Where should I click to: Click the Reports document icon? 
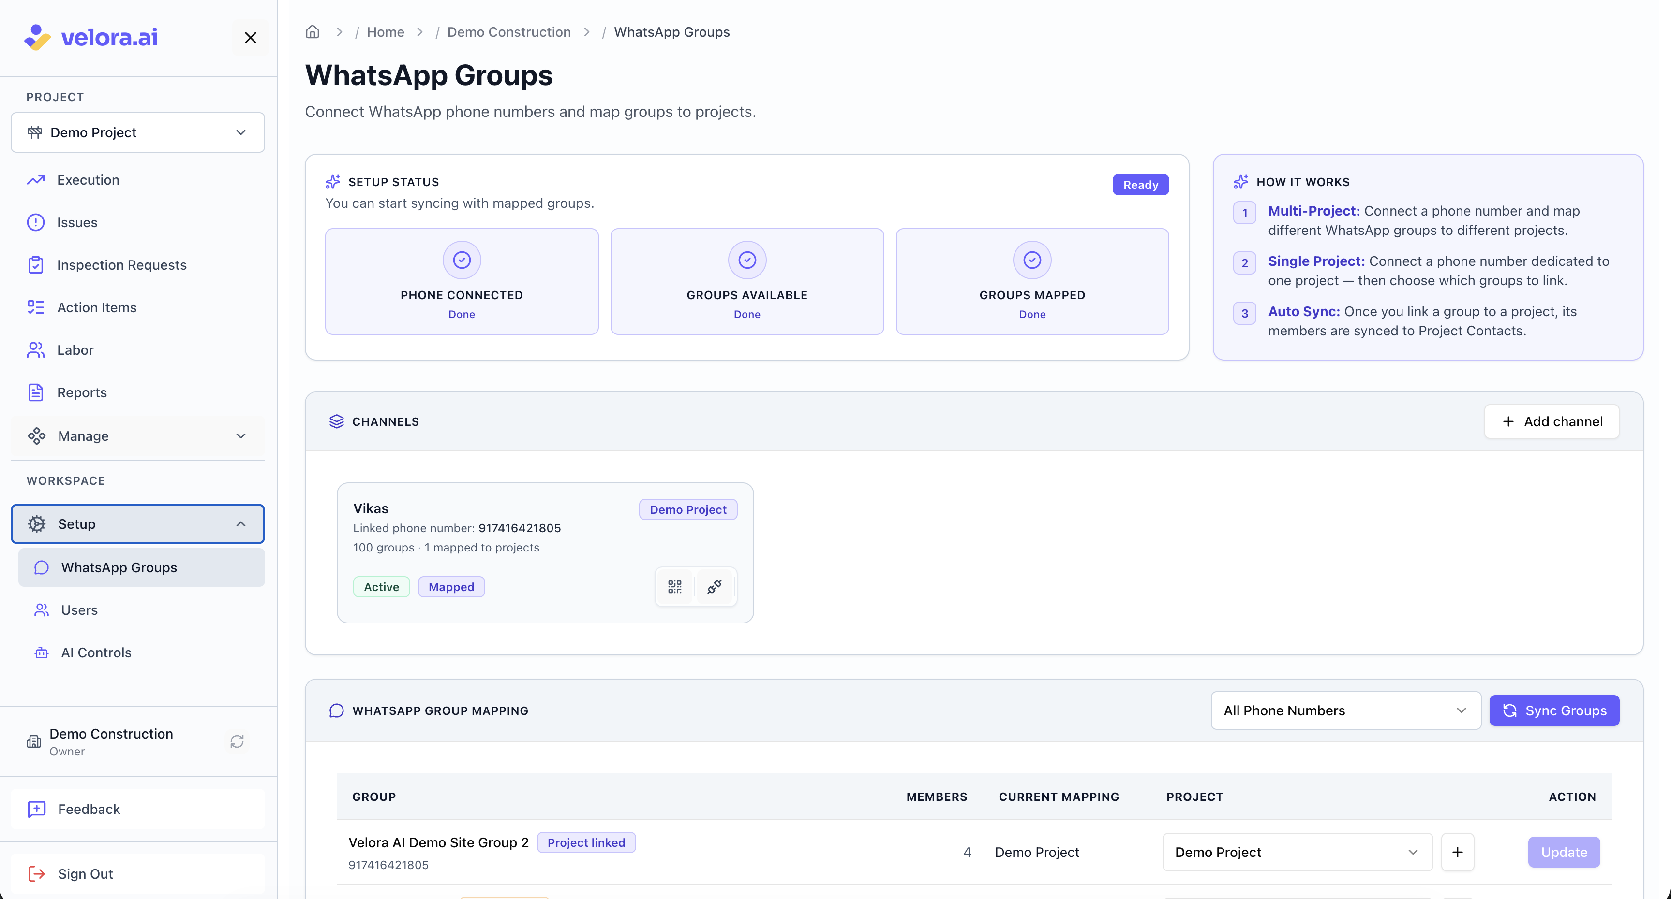36,393
